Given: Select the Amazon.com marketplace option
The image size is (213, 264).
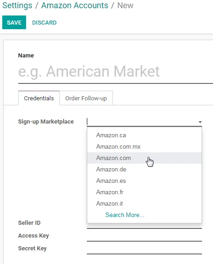Looking at the screenshot, I should click(144, 158).
